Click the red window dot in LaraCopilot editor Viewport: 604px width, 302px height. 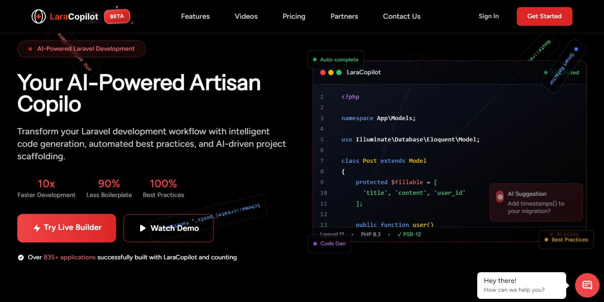(x=323, y=72)
